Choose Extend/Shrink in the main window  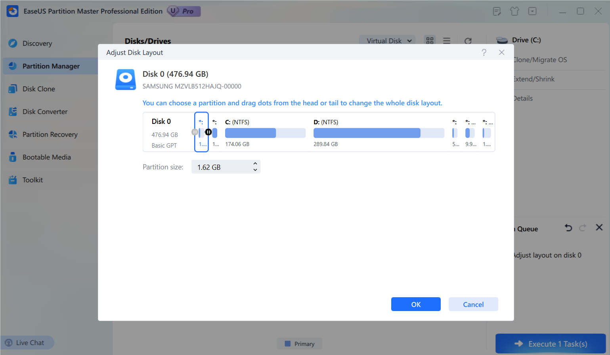point(534,79)
